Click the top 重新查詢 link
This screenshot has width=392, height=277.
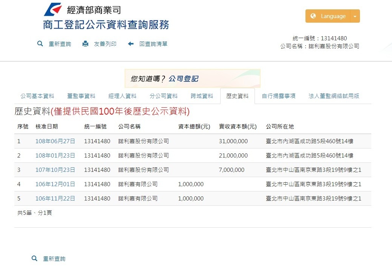coord(60,44)
